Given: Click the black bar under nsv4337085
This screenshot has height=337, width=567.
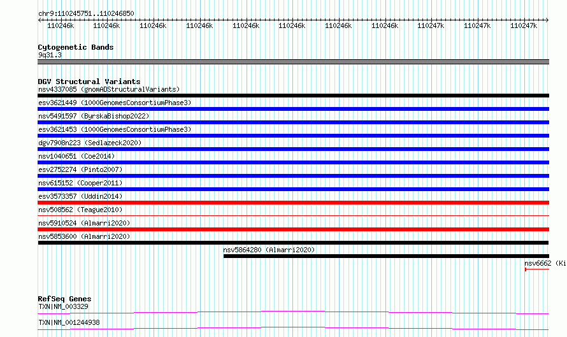Looking at the screenshot, I should point(293,96).
